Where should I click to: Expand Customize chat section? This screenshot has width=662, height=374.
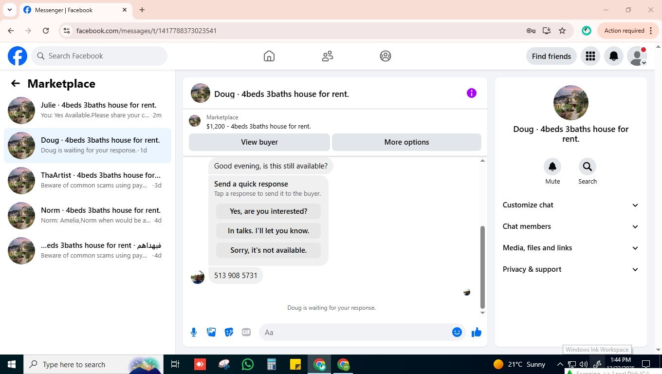pyautogui.click(x=570, y=205)
